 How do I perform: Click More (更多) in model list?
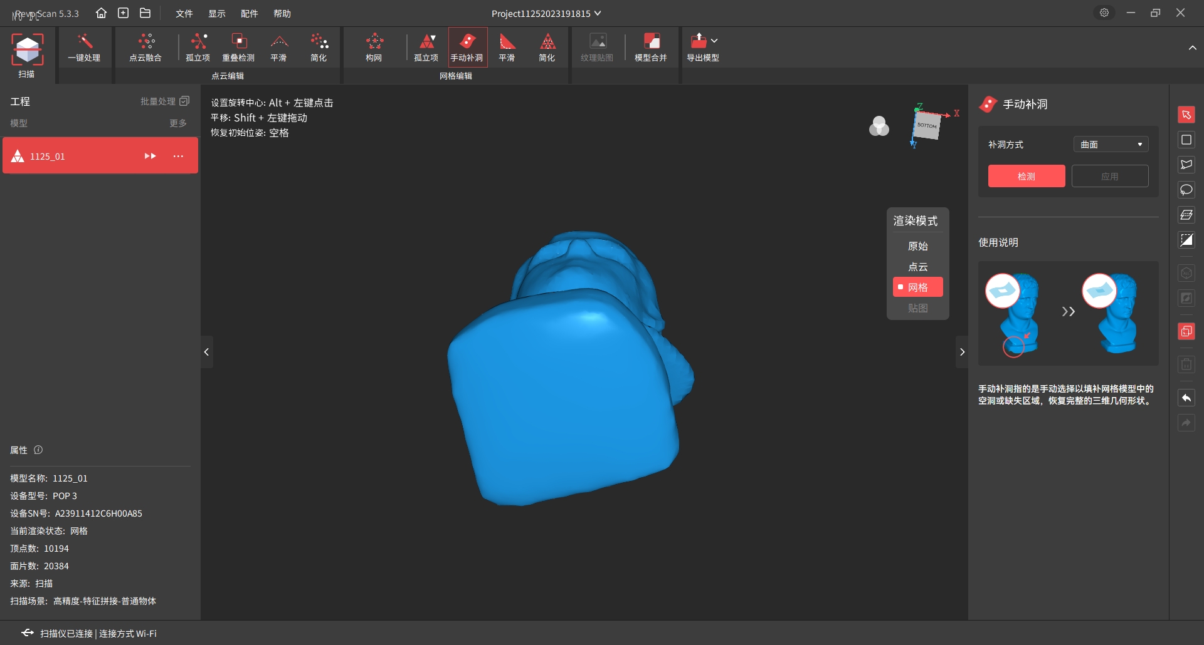point(178,123)
